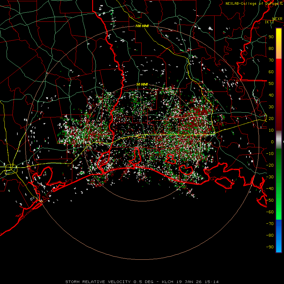Select the 40 value on the velocity scale
284x284 pixels.
271,95
